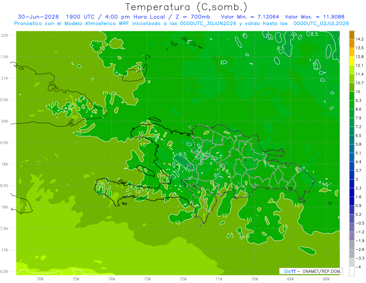Click the '1.5N' latitude axis label
Screen dimensions: 366x283
(x=5, y=57)
